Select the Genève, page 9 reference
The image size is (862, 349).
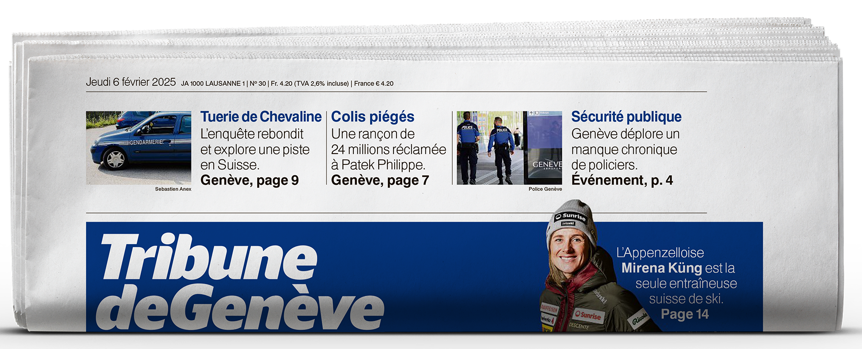click(249, 180)
